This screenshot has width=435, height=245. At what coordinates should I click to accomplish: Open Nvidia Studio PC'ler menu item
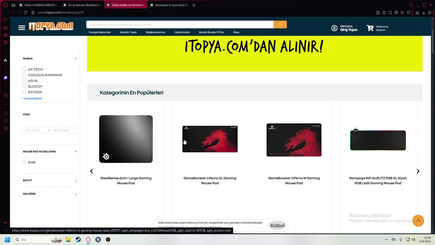[x=212, y=32]
